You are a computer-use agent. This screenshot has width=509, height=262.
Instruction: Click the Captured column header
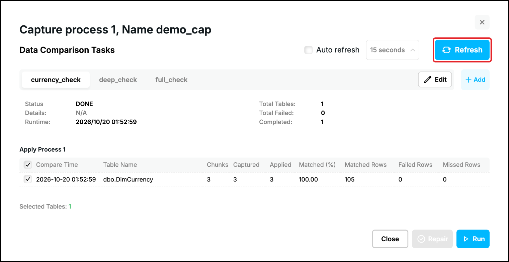click(246, 165)
